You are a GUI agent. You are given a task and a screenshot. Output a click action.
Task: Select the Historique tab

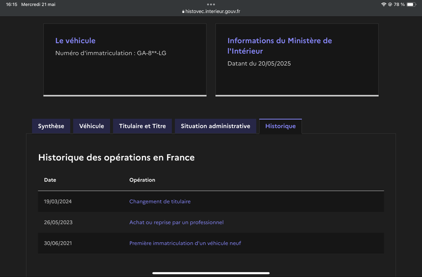click(x=281, y=126)
